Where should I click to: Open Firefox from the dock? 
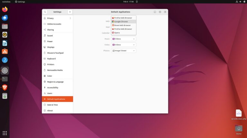tap(5, 9)
